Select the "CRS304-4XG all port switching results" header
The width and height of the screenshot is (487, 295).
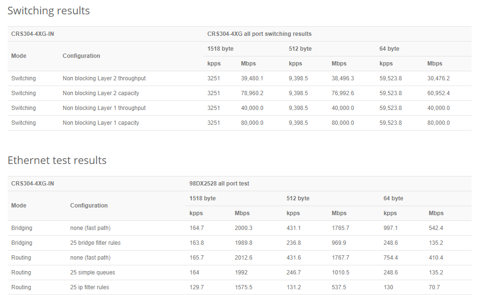point(259,34)
